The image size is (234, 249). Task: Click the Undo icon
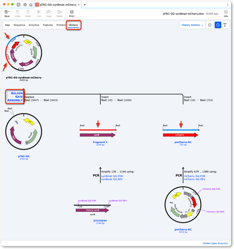[17, 12]
